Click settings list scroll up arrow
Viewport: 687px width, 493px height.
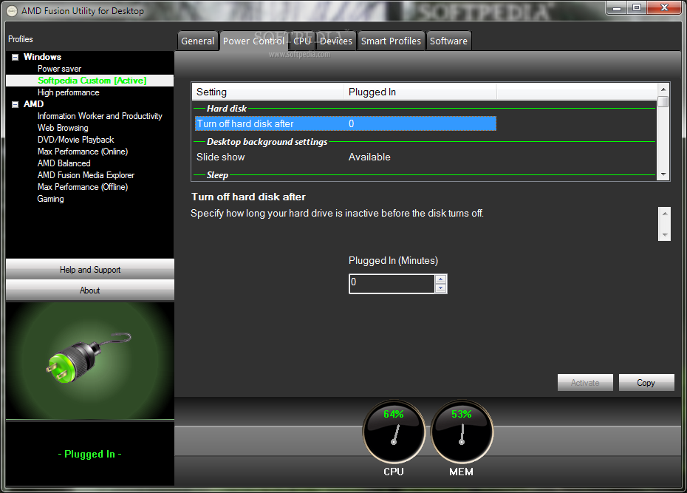pyautogui.click(x=663, y=89)
